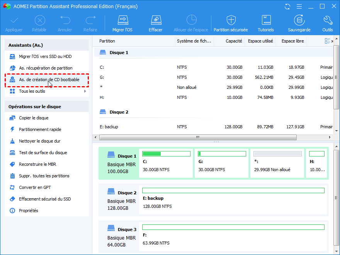
Task: Click Reconstruire le MBR
Action: click(37, 164)
